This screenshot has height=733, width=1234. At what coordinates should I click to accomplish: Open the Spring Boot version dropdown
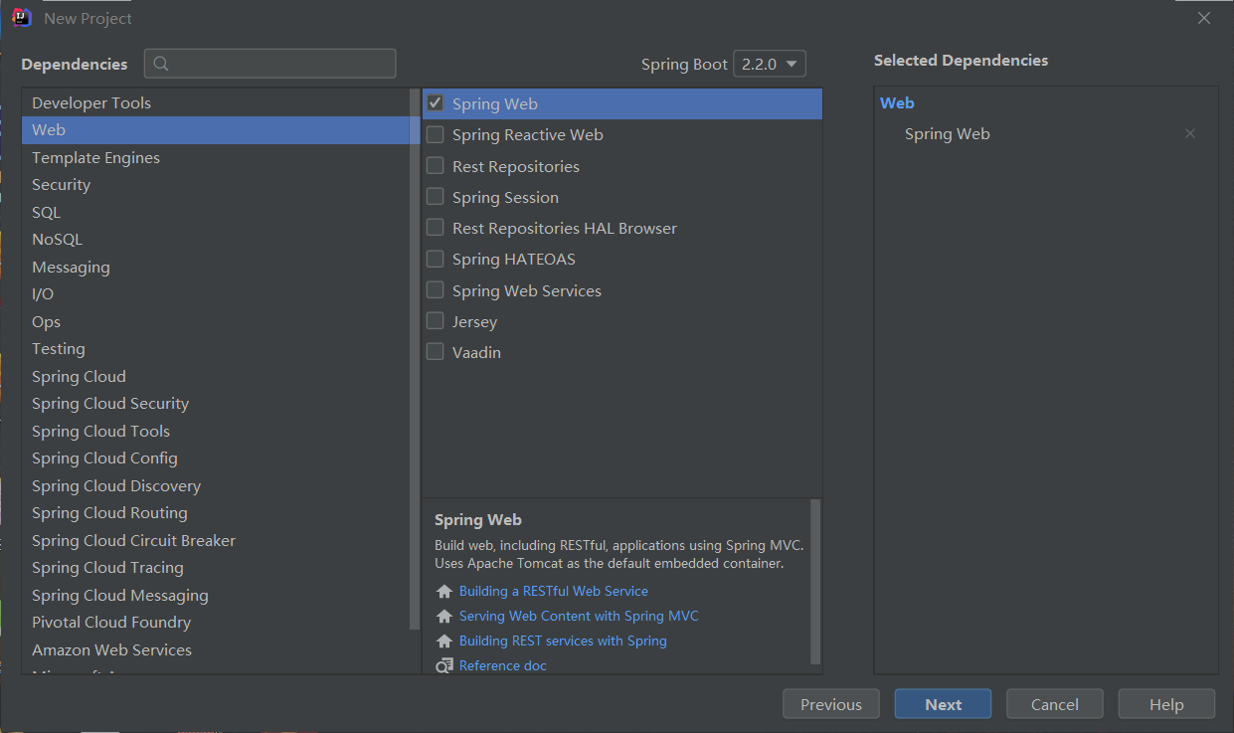tap(770, 64)
